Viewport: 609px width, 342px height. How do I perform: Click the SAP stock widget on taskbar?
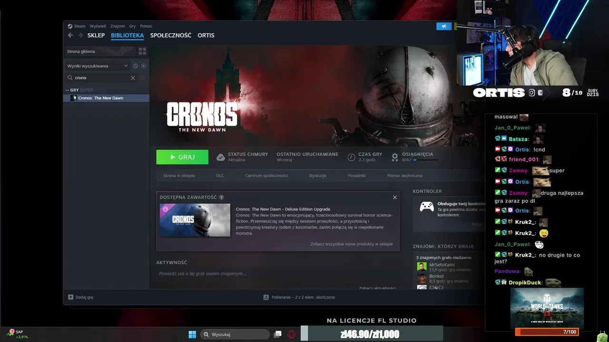click(x=17, y=334)
